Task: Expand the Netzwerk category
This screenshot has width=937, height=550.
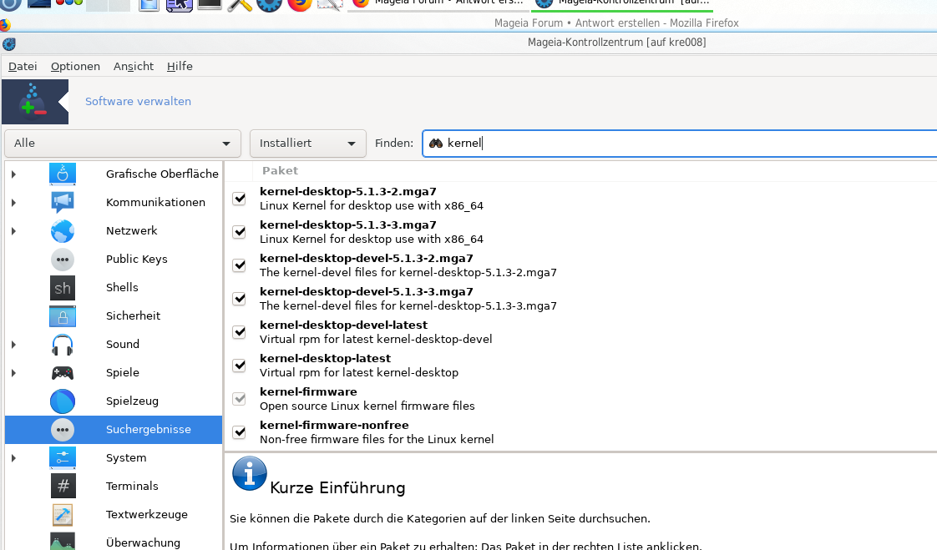Action: pyautogui.click(x=13, y=231)
